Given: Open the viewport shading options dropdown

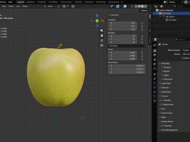Looking at the screenshot, I should [x=149, y=6].
